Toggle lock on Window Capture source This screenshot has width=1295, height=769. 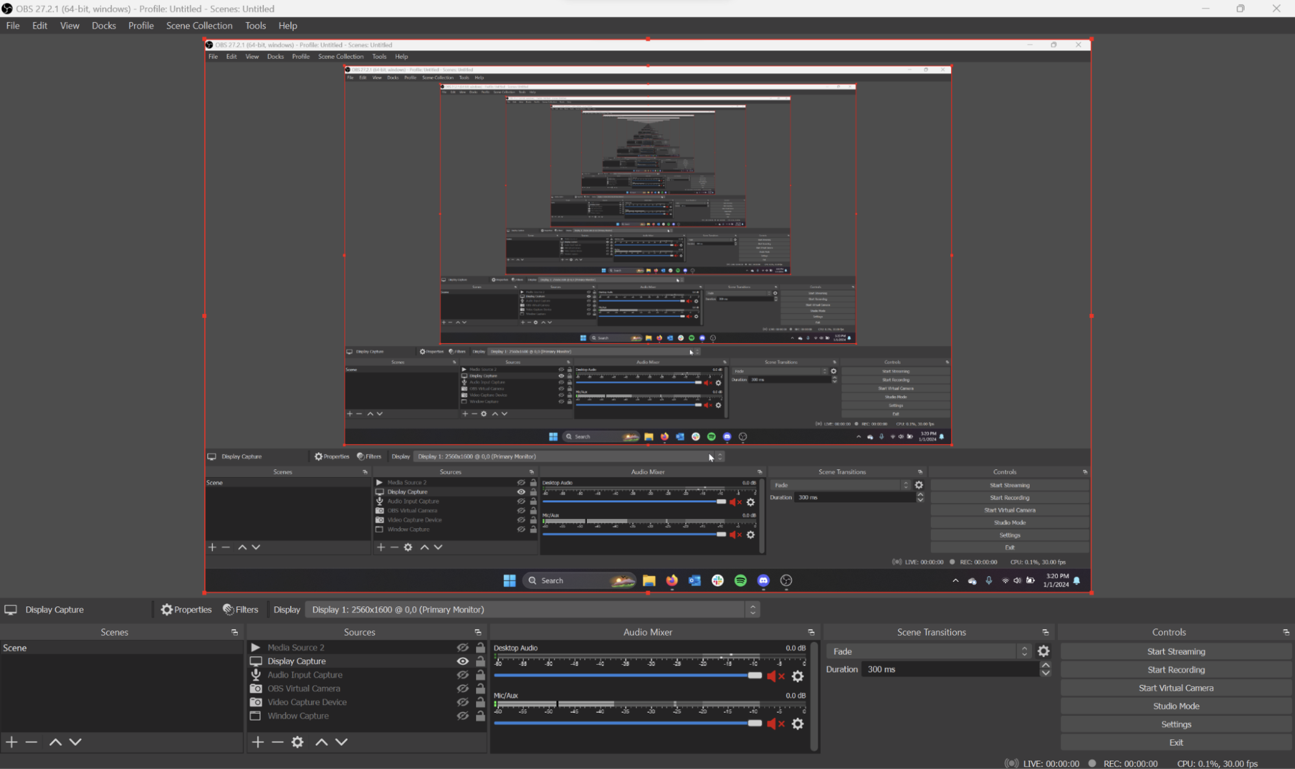point(480,716)
